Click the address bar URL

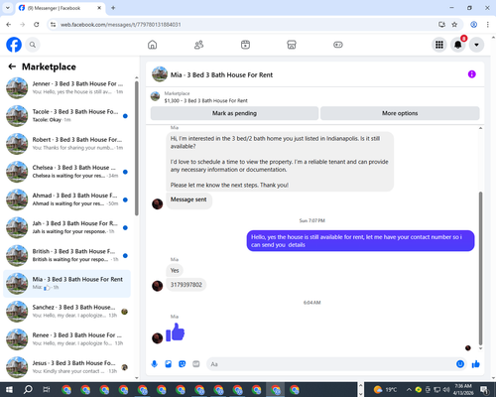(121, 25)
